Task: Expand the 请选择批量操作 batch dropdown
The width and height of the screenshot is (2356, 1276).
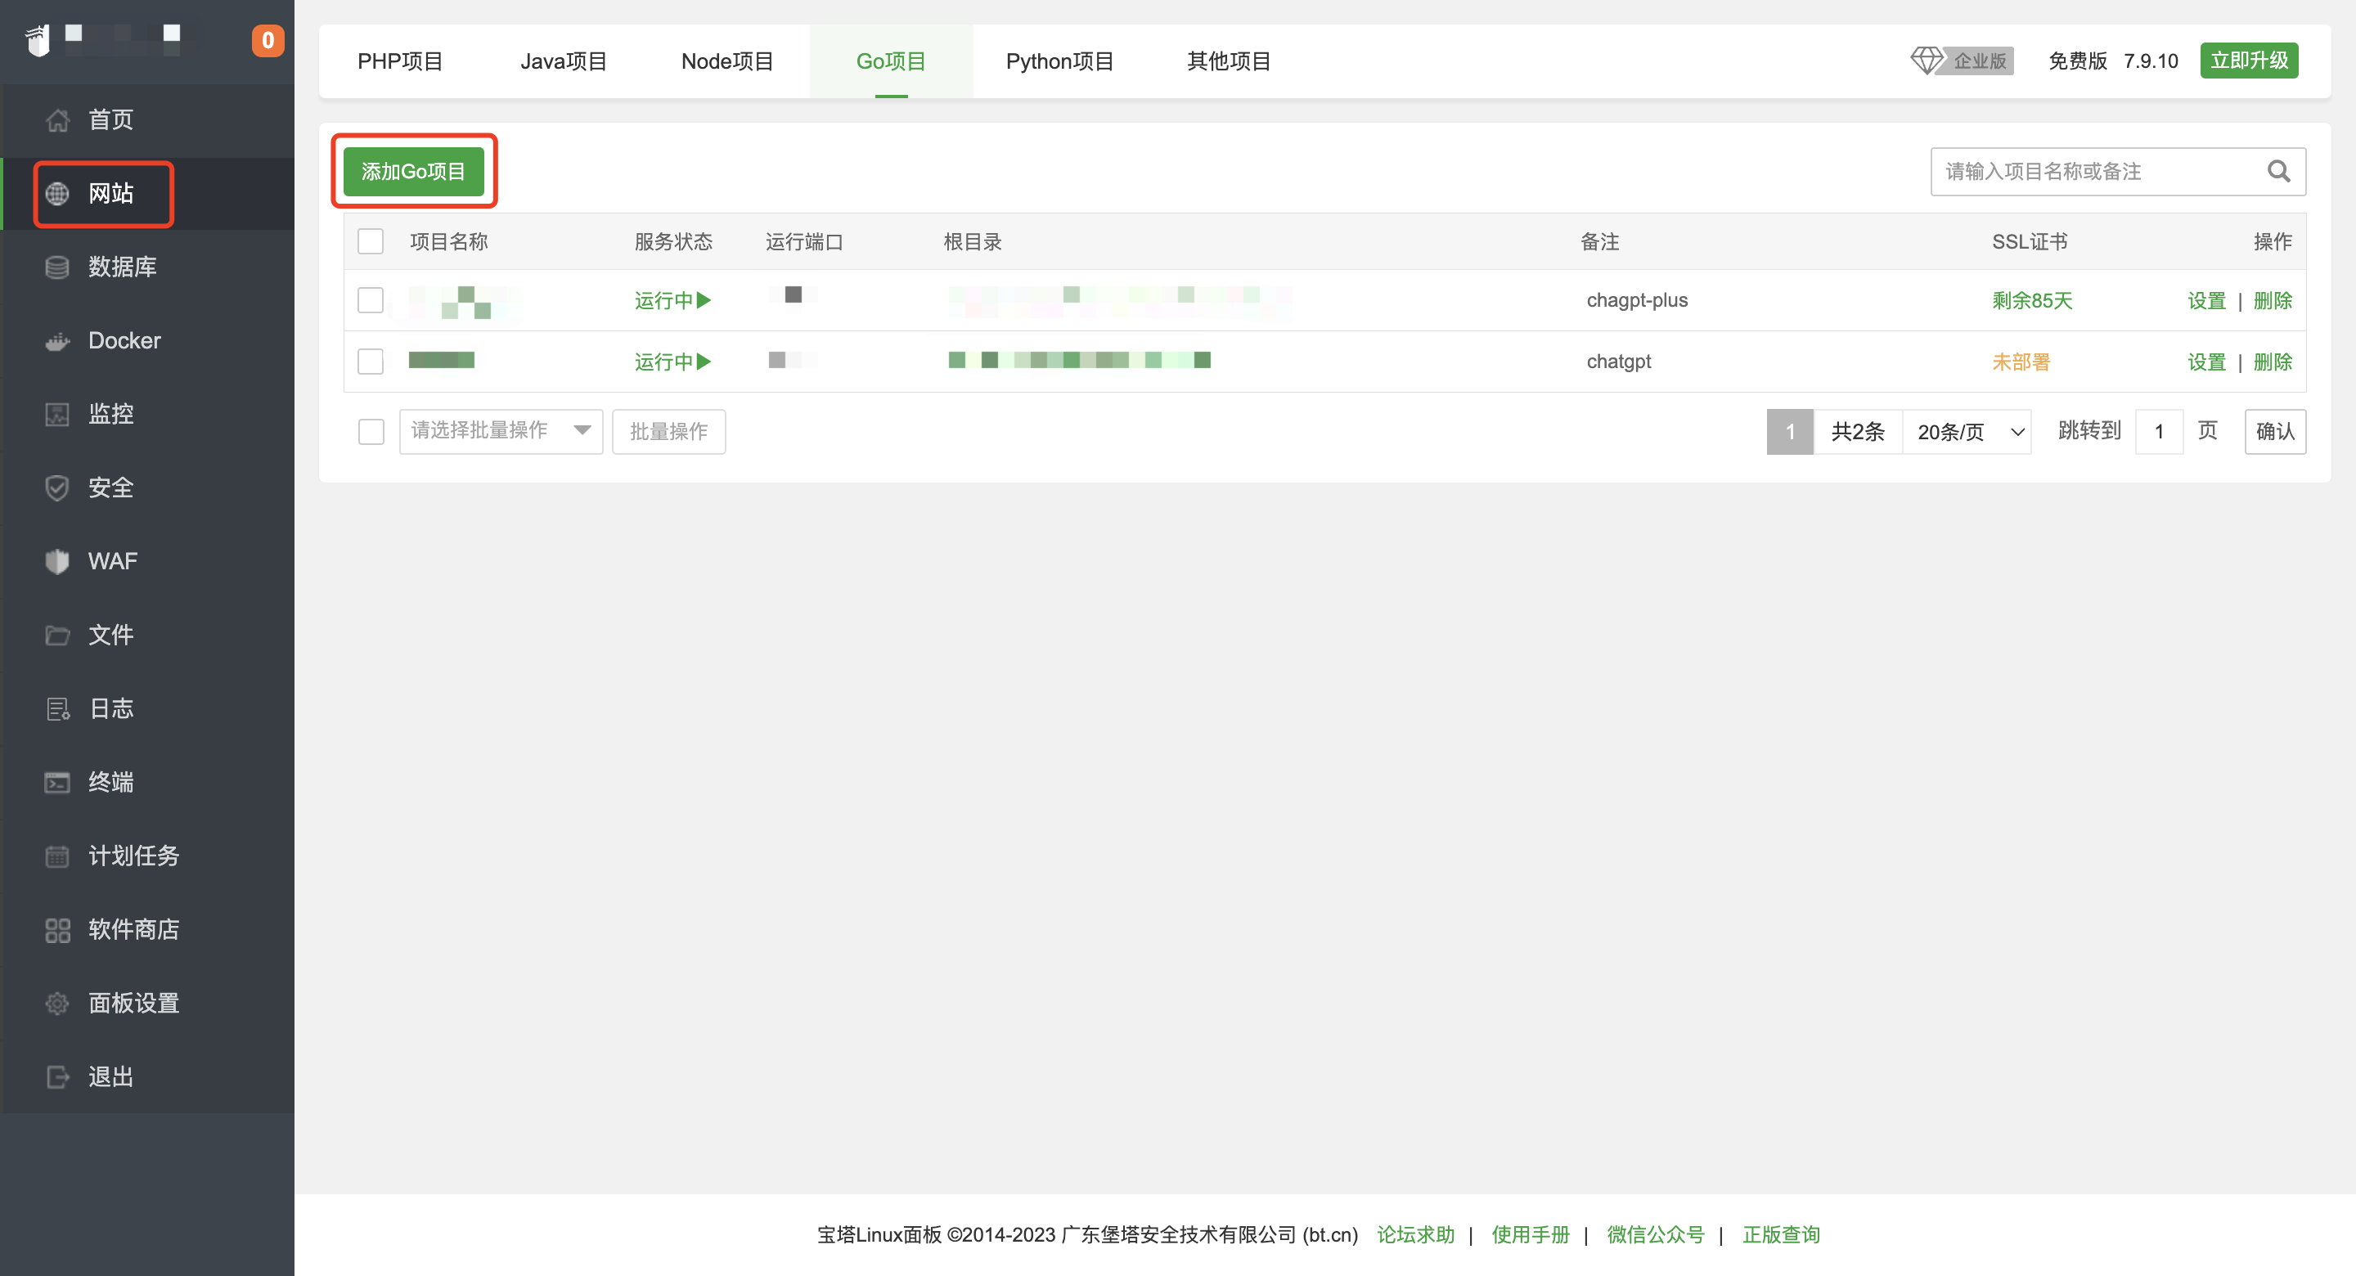Action: pyautogui.click(x=501, y=431)
